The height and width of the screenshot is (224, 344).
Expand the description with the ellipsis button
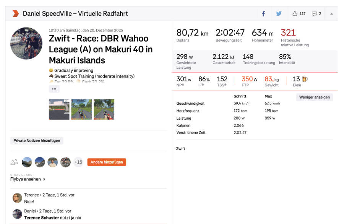pos(54,89)
